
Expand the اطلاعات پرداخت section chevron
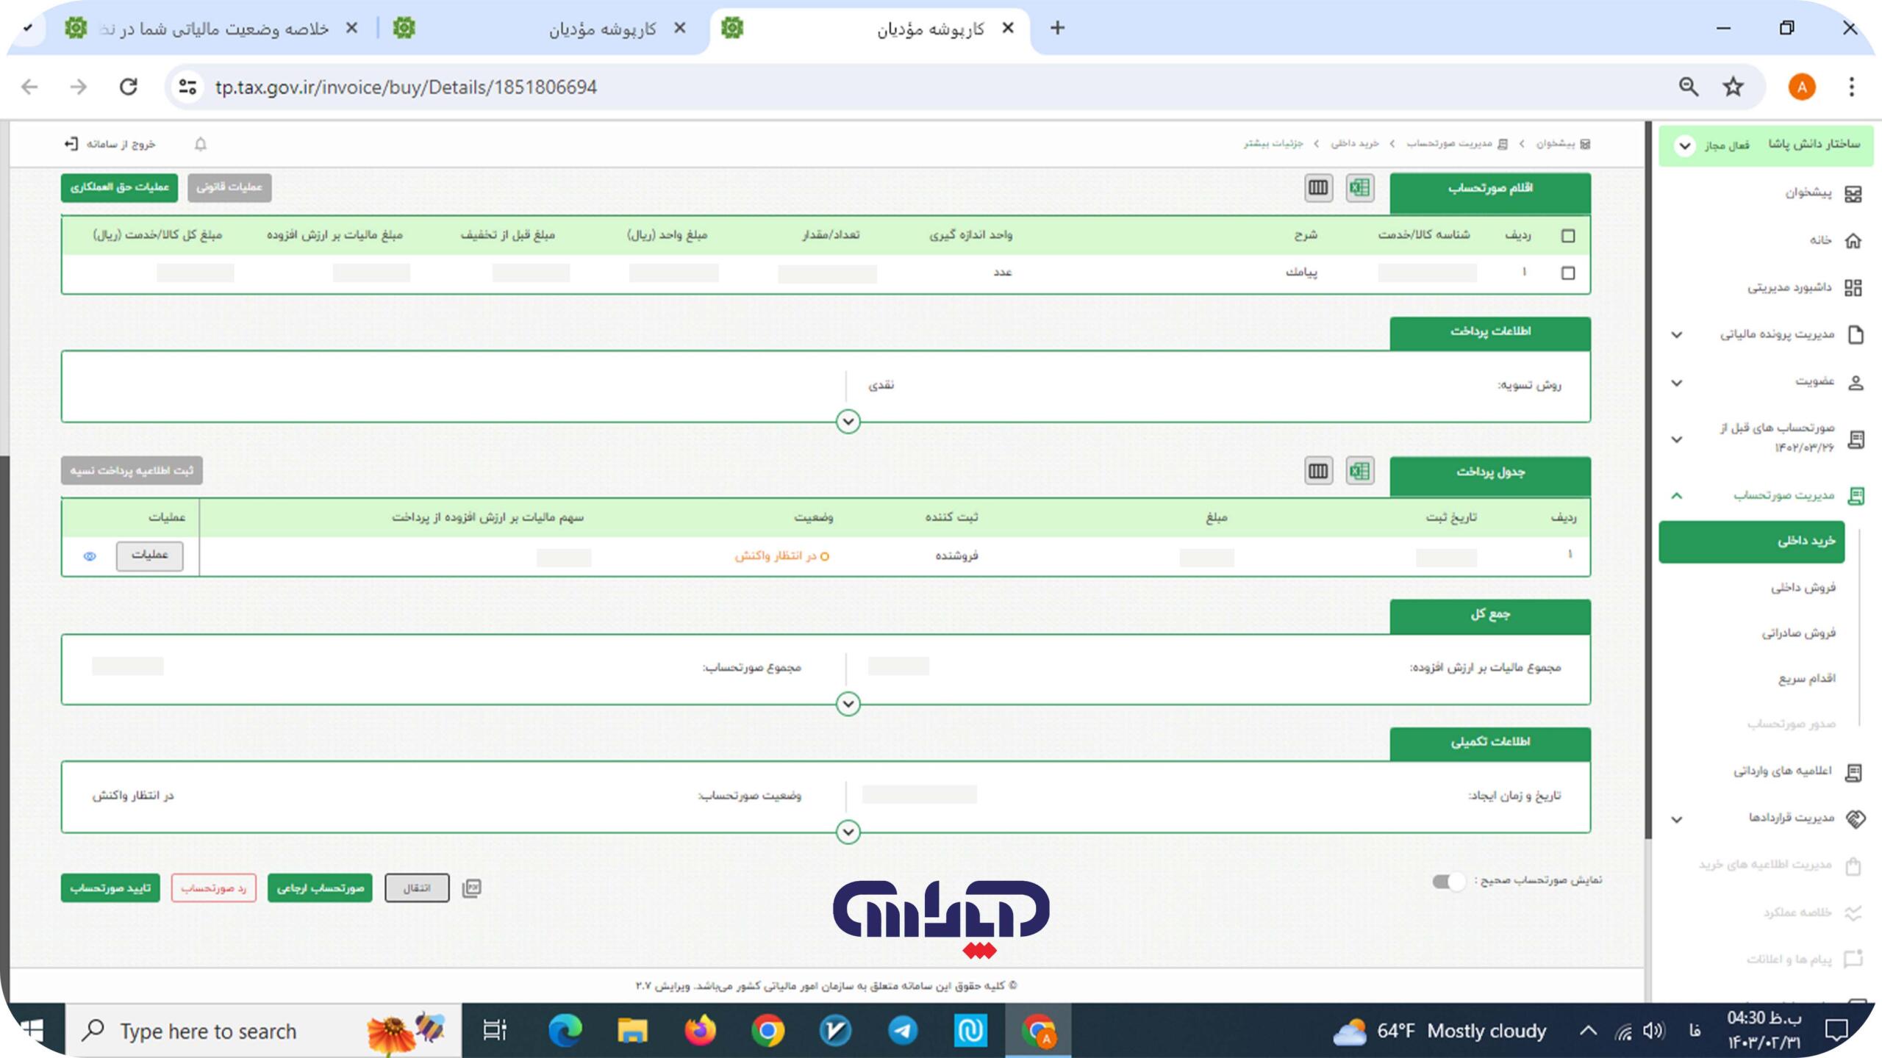(x=848, y=422)
